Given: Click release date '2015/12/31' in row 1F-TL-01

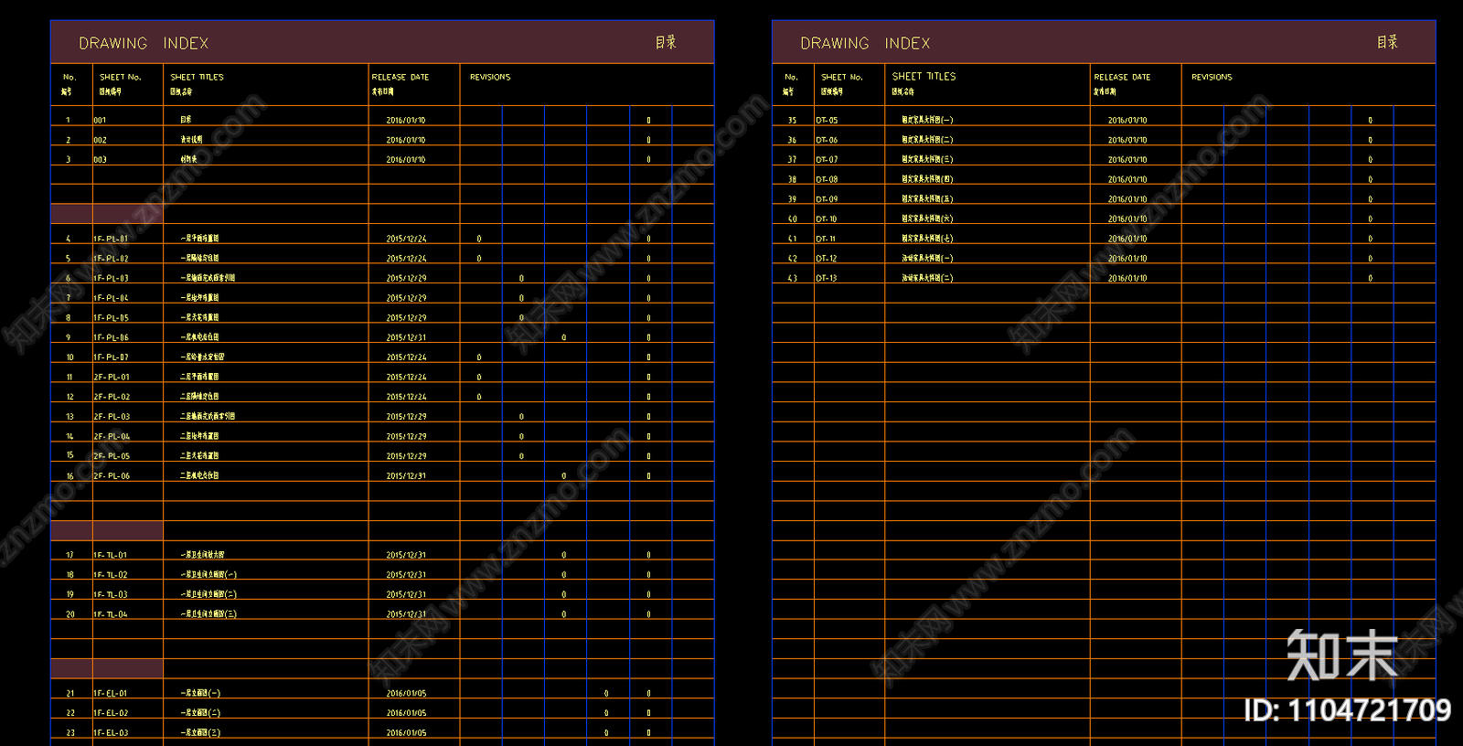Looking at the screenshot, I should (406, 555).
